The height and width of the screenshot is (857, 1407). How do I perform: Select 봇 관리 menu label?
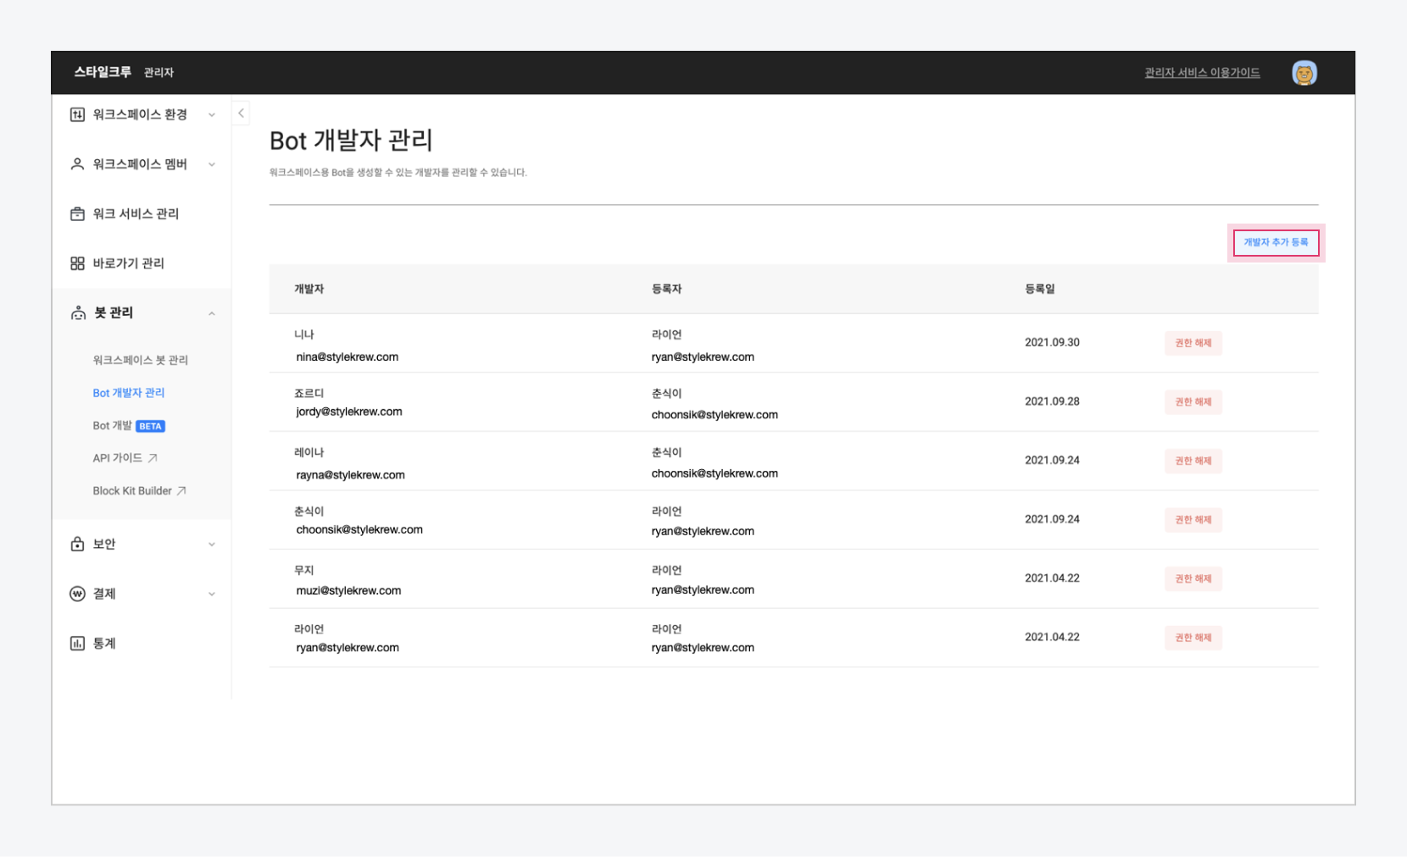click(x=114, y=312)
